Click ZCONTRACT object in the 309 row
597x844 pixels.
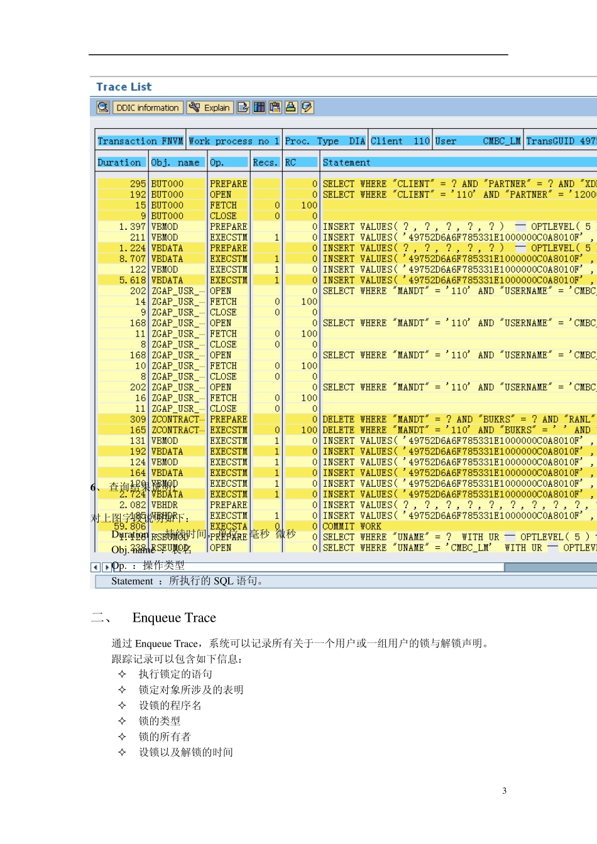tap(178, 419)
